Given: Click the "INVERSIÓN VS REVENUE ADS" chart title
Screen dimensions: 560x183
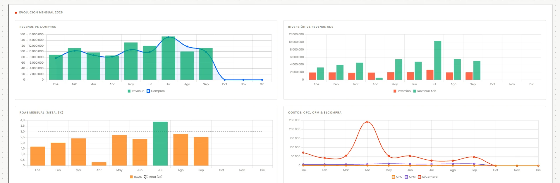Looking at the screenshot, I should click(311, 27).
